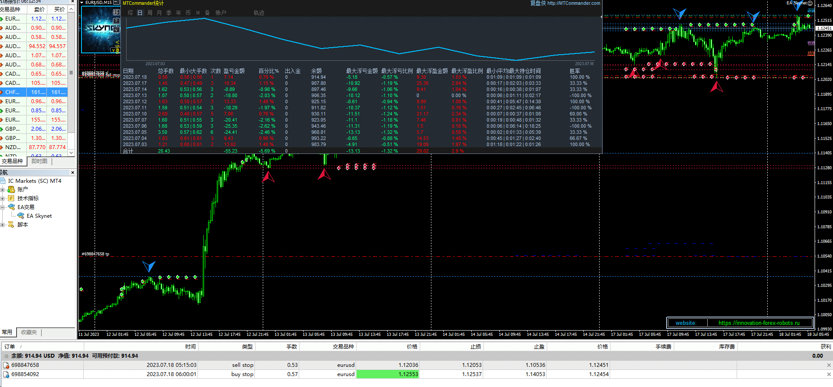The width and height of the screenshot is (833, 387).
Task: Delete pending sell stop order 698847658
Action: pos(829,365)
